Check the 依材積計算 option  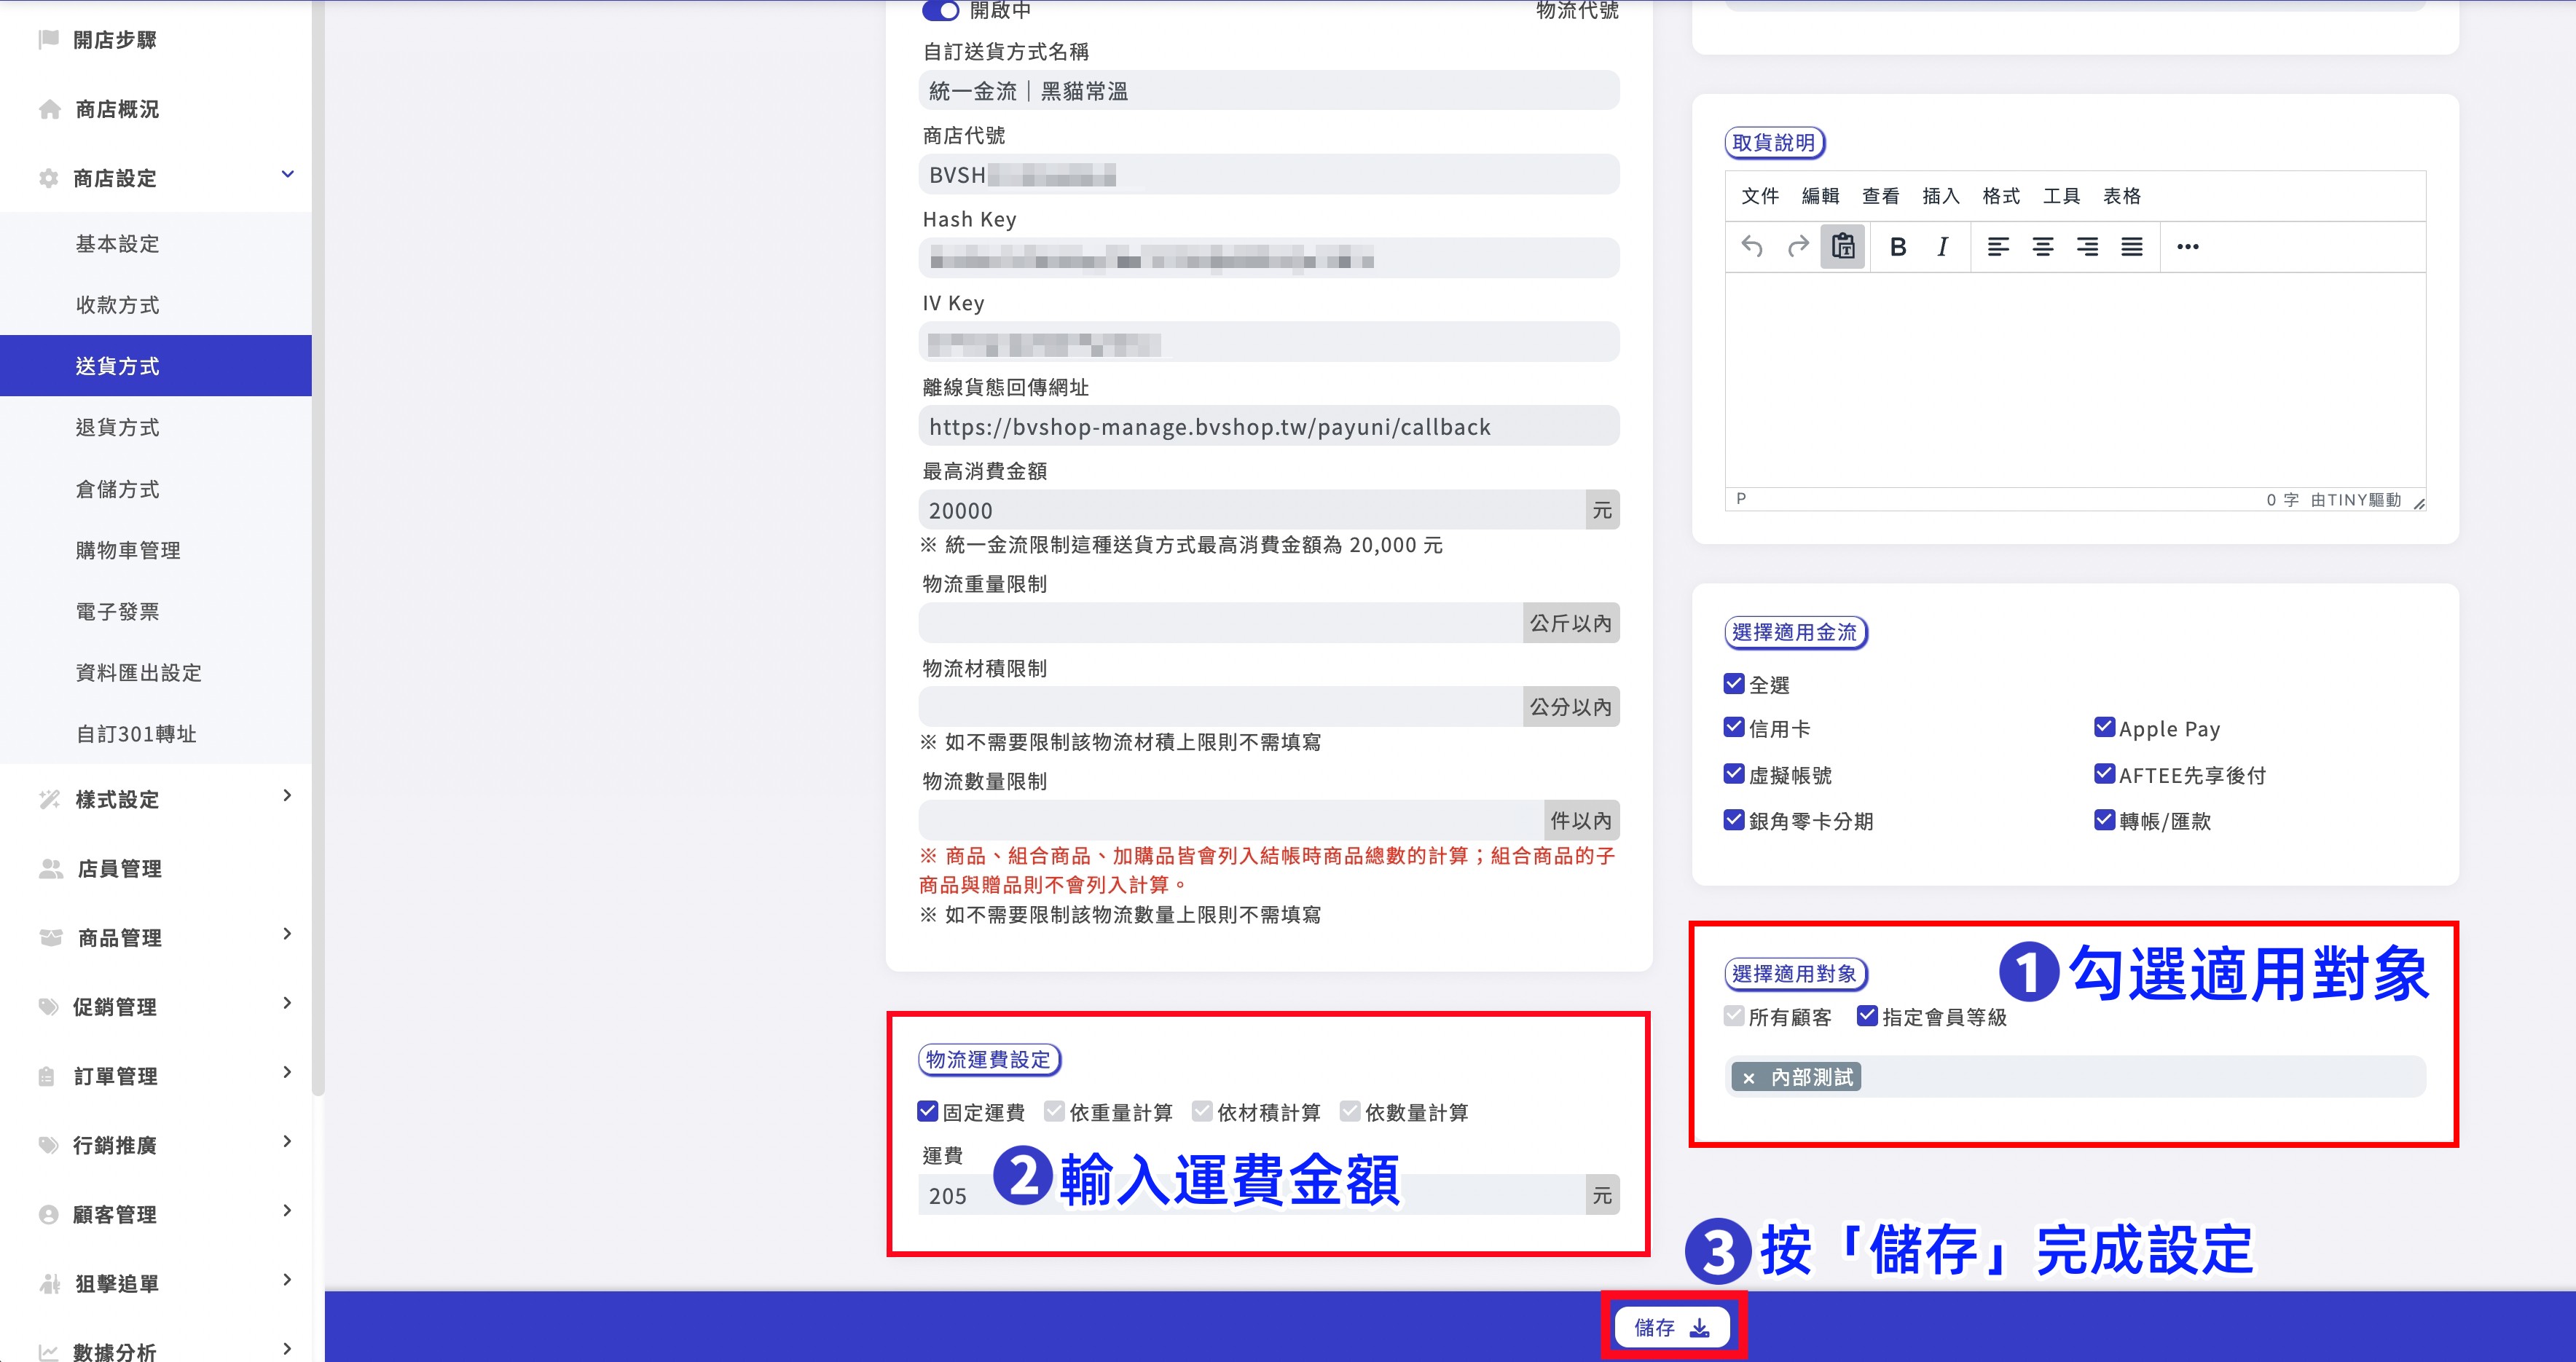pyautogui.click(x=1202, y=1111)
